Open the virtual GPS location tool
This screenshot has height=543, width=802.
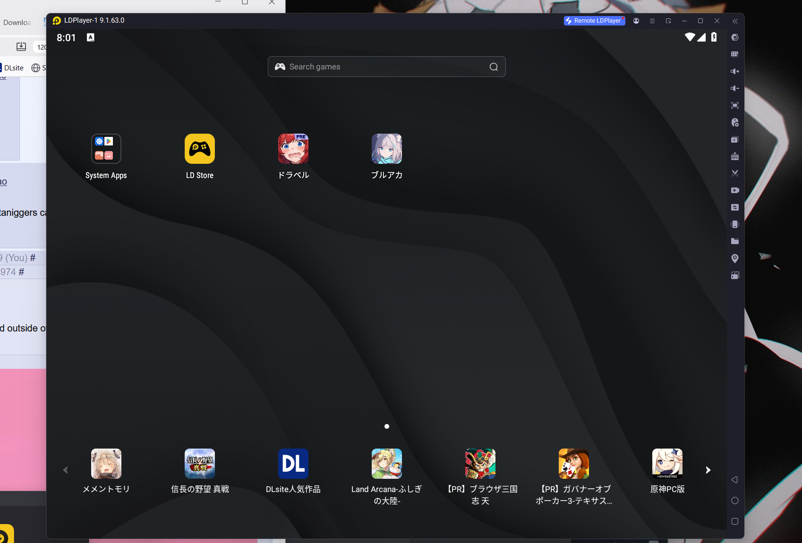735,258
